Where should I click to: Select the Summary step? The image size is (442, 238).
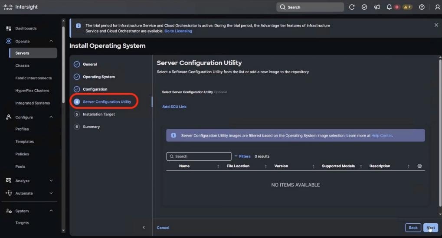(87, 127)
